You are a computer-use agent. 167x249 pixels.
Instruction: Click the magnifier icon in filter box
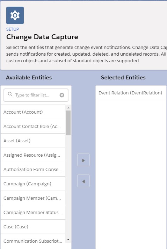[x=10, y=94]
